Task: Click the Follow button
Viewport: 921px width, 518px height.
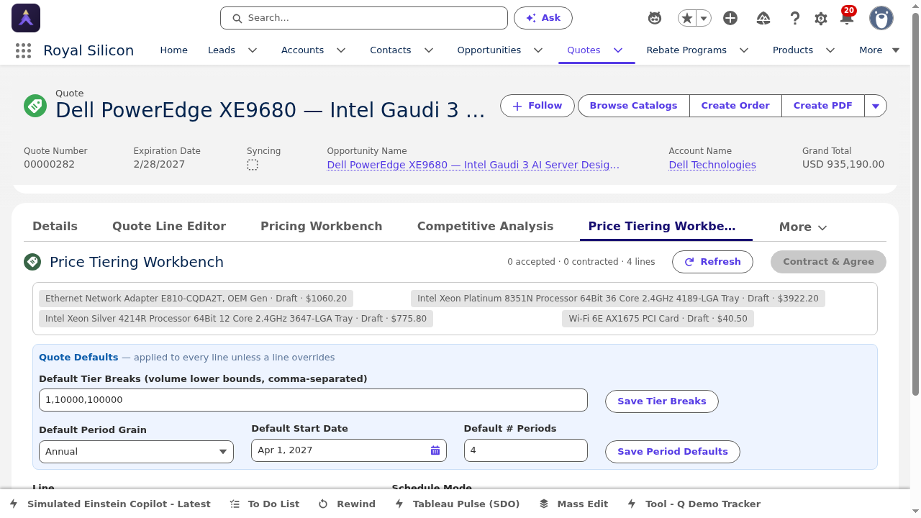Action: tap(537, 106)
